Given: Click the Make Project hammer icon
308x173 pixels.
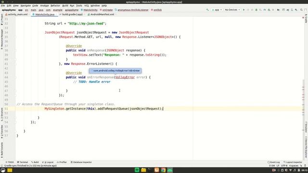Looking at the screenshot, I should (x=207, y=10).
